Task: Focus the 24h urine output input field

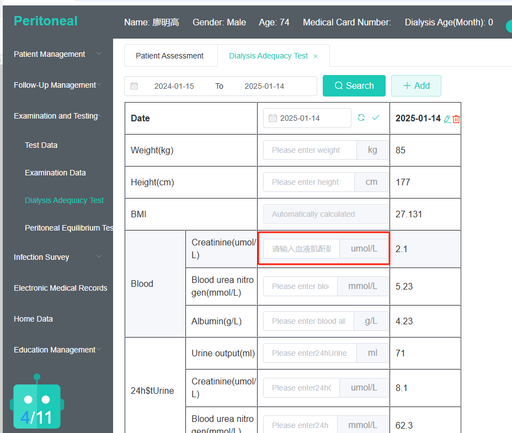Action: tap(310, 353)
